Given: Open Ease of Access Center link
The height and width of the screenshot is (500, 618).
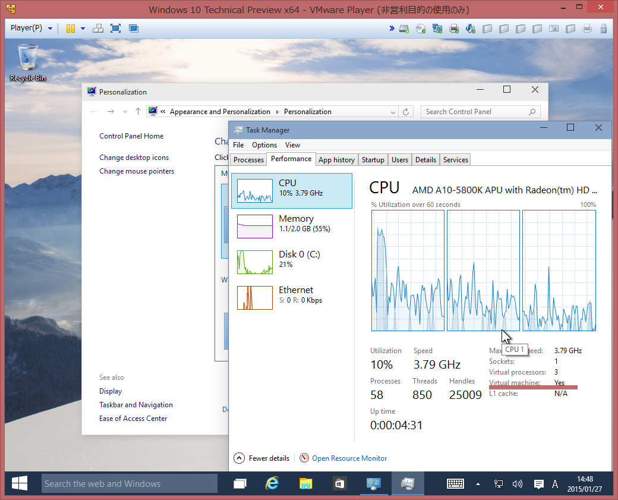Looking at the screenshot, I should [x=133, y=419].
